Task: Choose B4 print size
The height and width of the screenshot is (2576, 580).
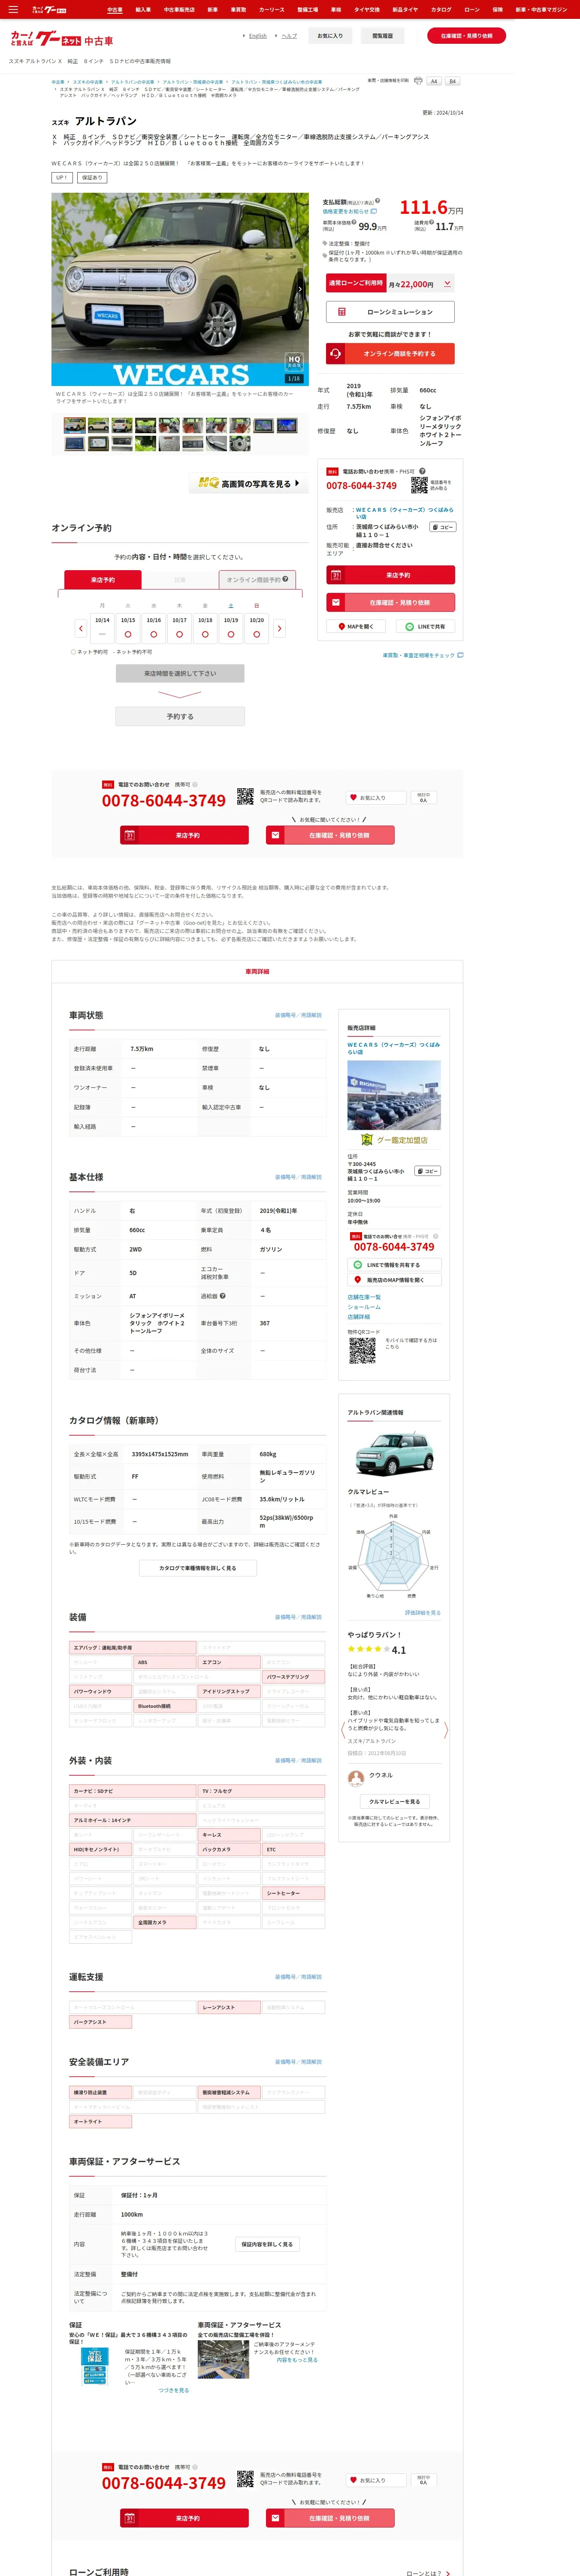Action: 452,81
